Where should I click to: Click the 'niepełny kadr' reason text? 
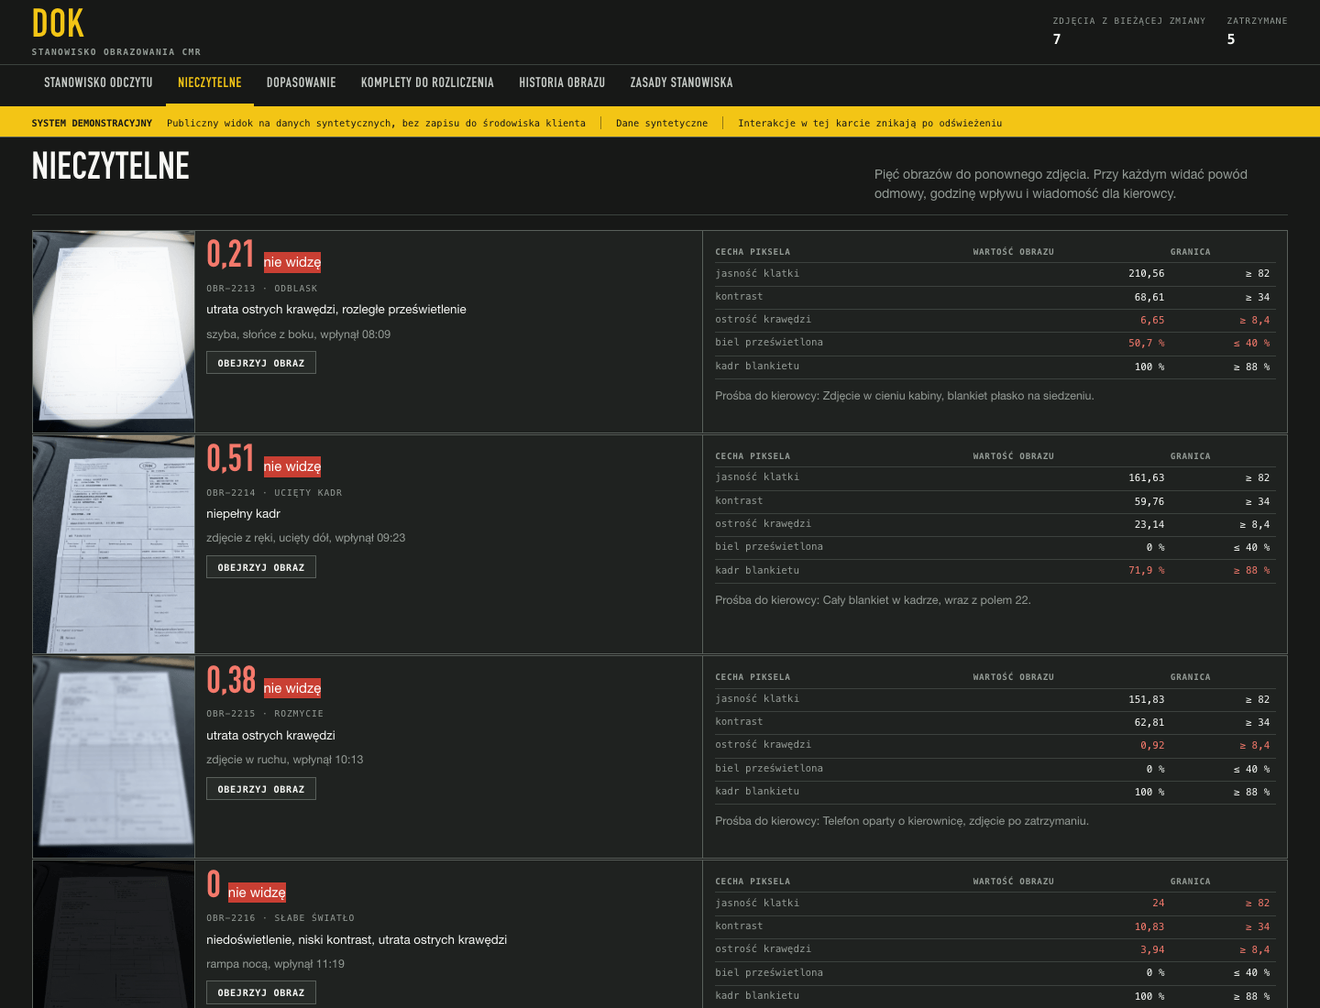pyautogui.click(x=243, y=514)
